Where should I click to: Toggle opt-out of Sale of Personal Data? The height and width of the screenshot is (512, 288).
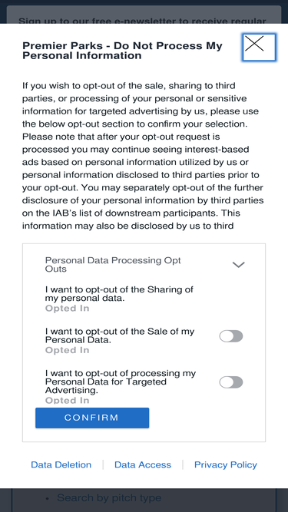coord(231,336)
